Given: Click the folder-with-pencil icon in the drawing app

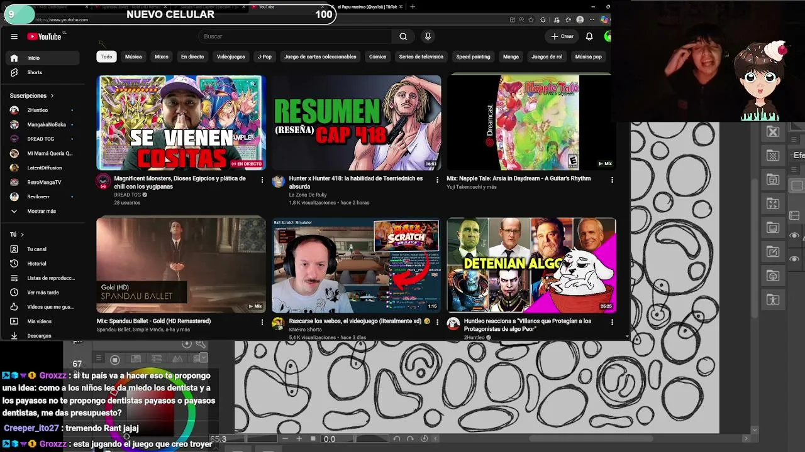Looking at the screenshot, I should (x=773, y=252).
